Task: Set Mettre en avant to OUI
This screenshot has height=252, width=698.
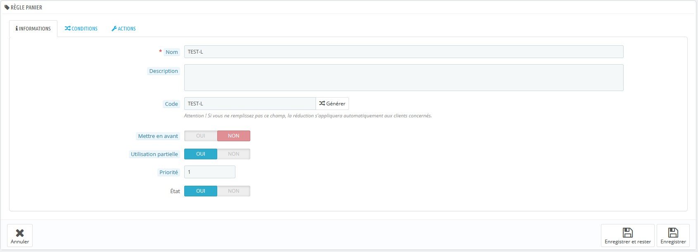Action: pos(201,136)
